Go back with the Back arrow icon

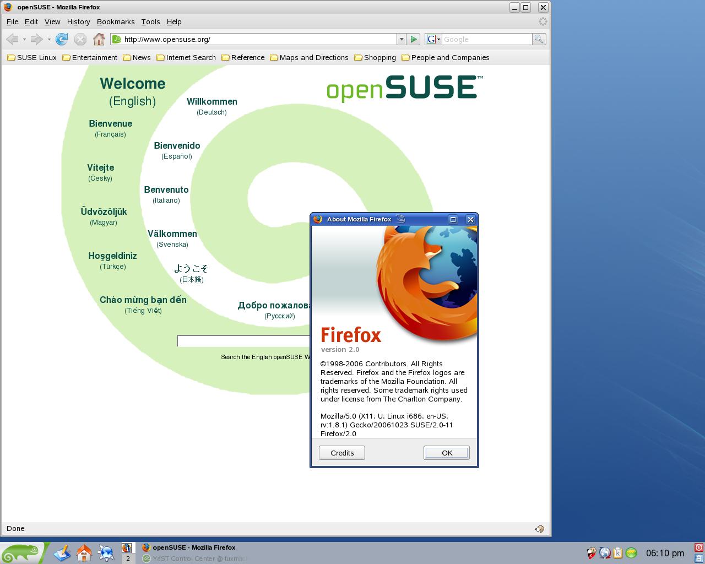click(x=13, y=39)
